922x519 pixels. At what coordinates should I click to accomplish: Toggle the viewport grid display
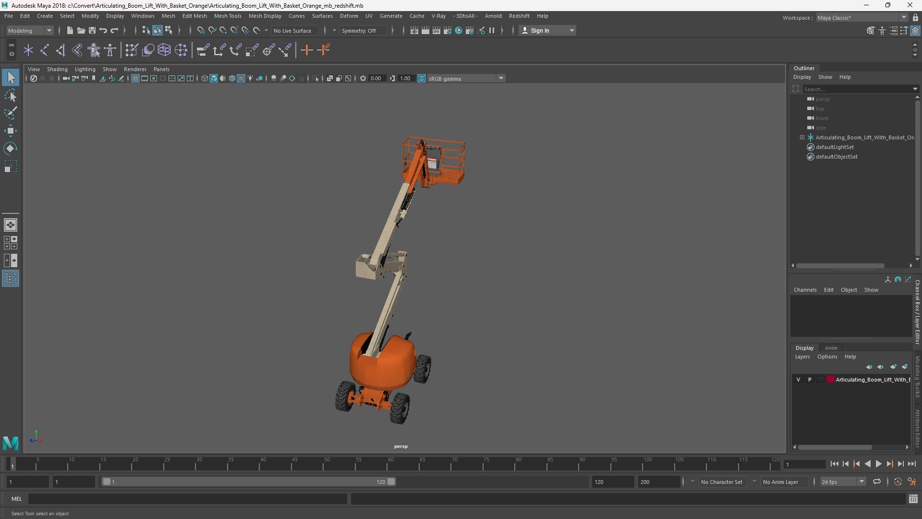(x=135, y=78)
